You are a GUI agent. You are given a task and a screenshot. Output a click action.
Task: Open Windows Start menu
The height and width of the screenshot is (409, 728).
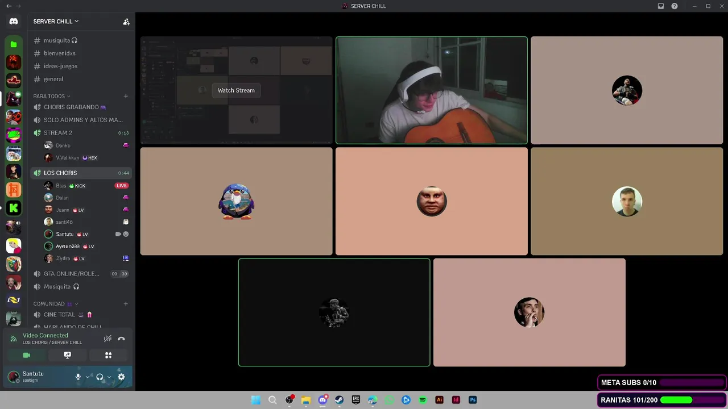[x=256, y=400]
